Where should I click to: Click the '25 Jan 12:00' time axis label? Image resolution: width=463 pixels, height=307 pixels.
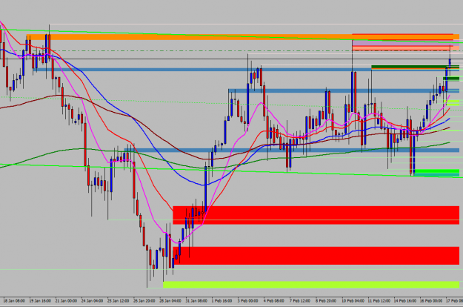tap(118, 301)
